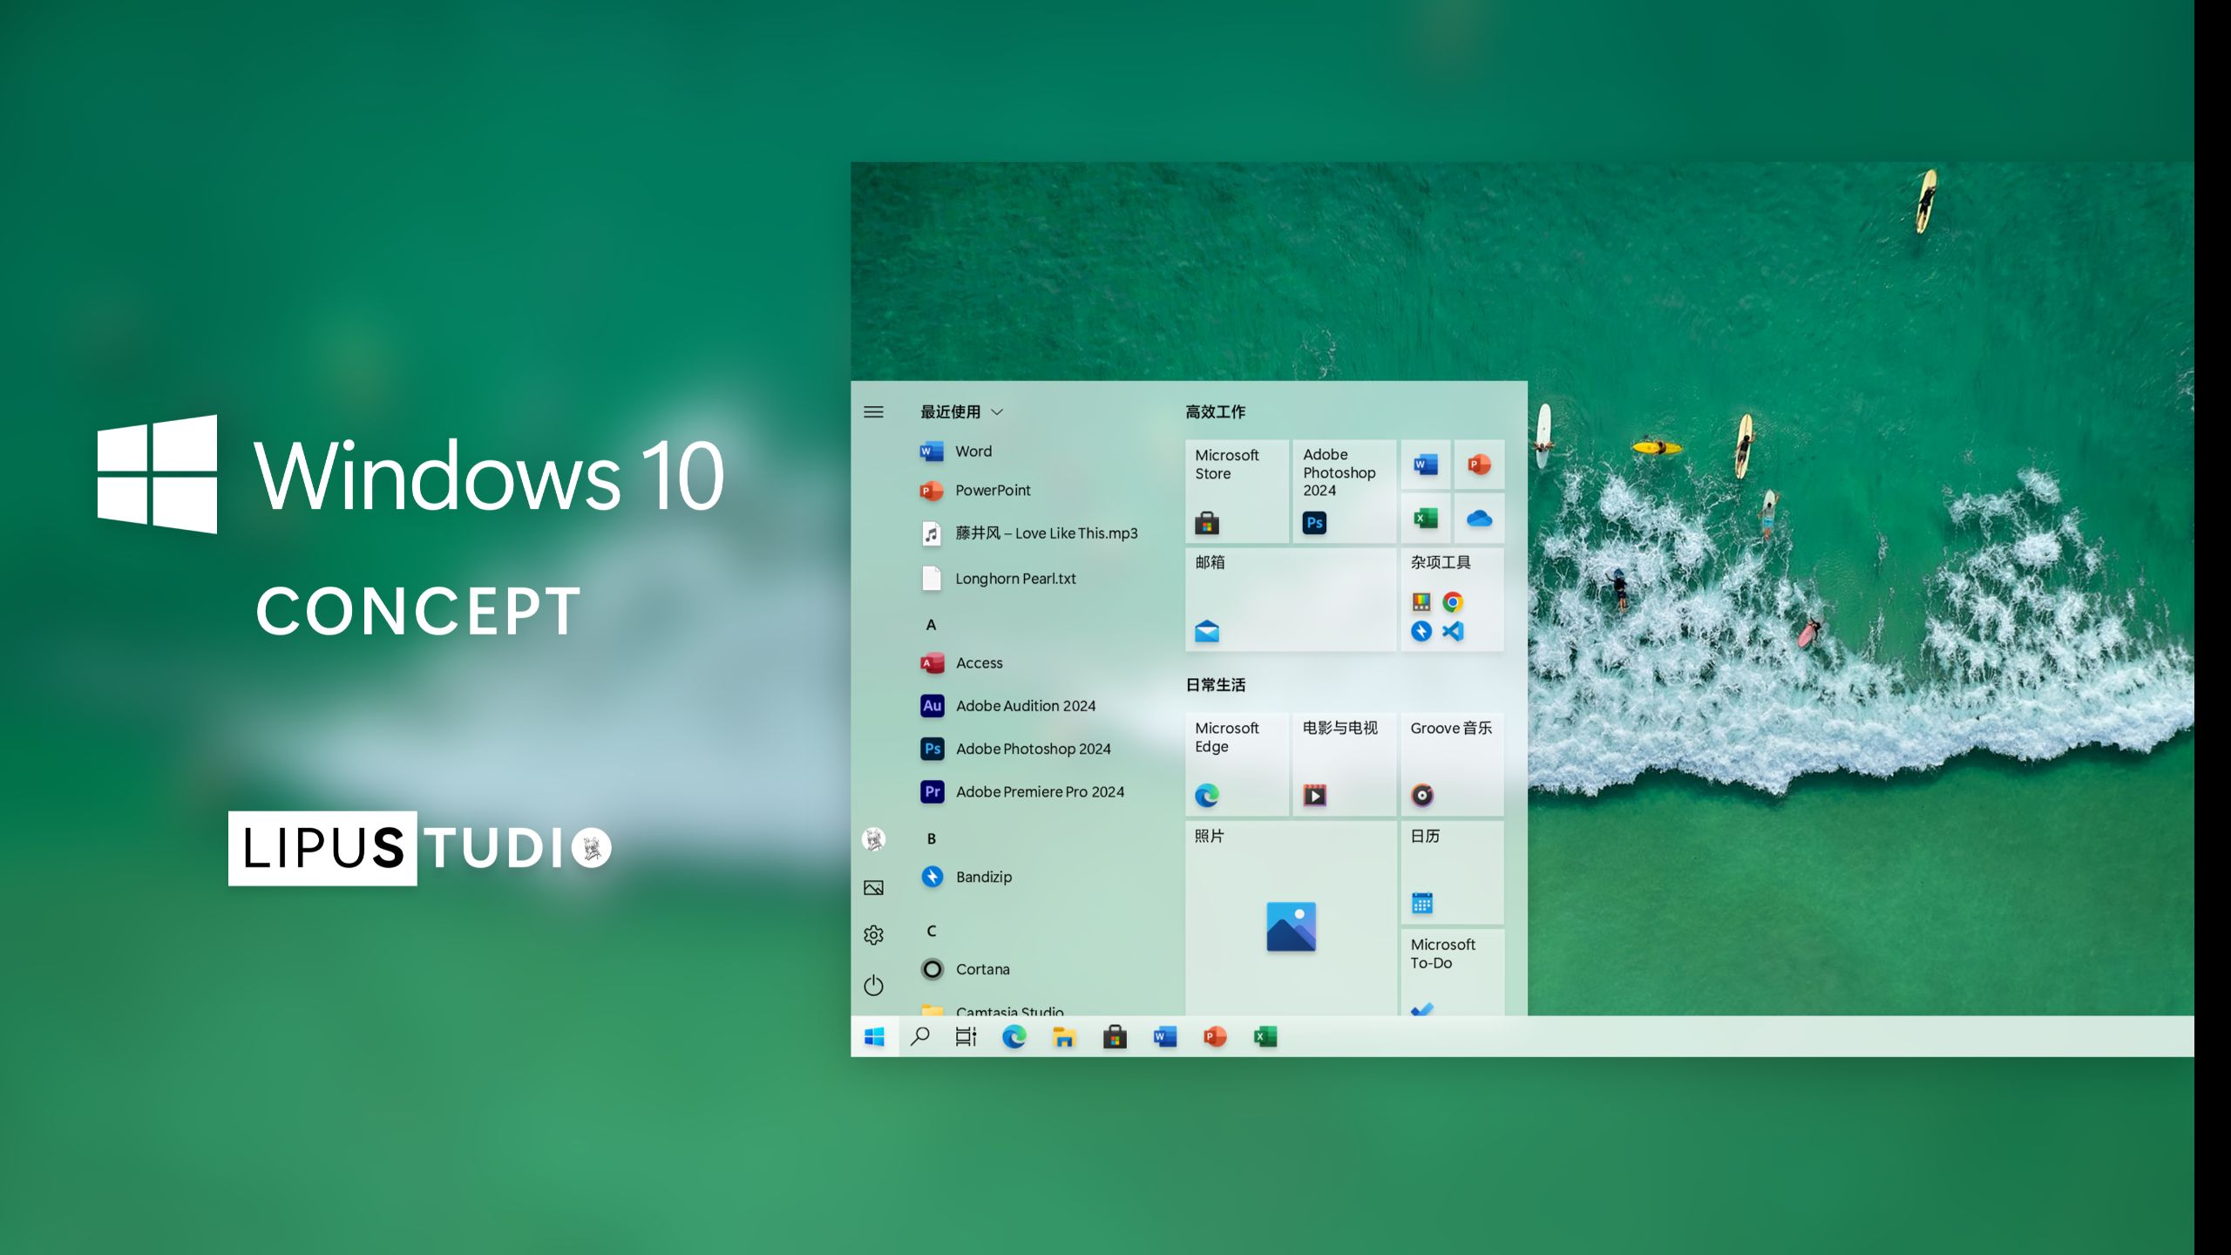Open the small OneDrive tile
This screenshot has width=2231, height=1255.
pos(1479,519)
